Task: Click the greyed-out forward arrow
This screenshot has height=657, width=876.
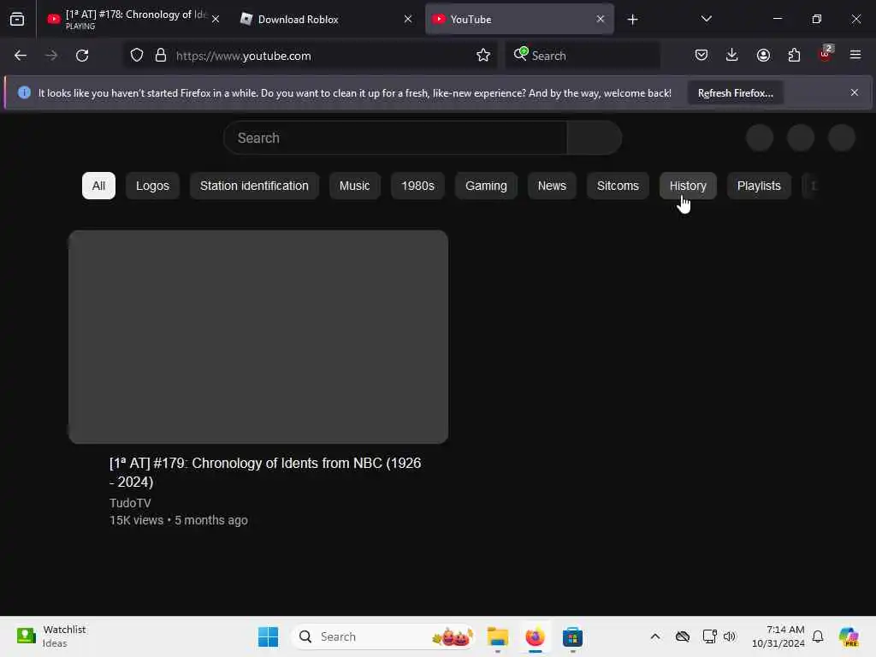Action: click(x=51, y=56)
